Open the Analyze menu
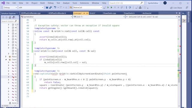Screen dimensions: 192x108 [66, 3]
